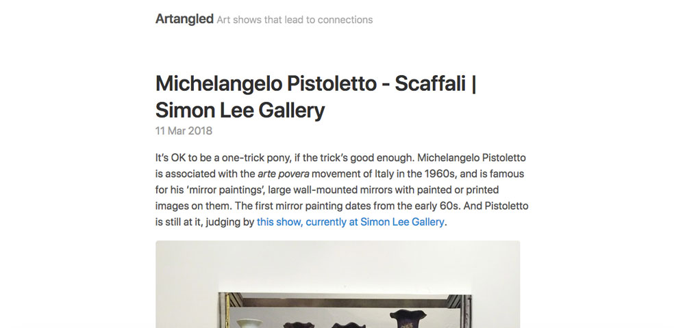Click the white wall area above the shelf photo
The image size is (685, 328).
338,266
